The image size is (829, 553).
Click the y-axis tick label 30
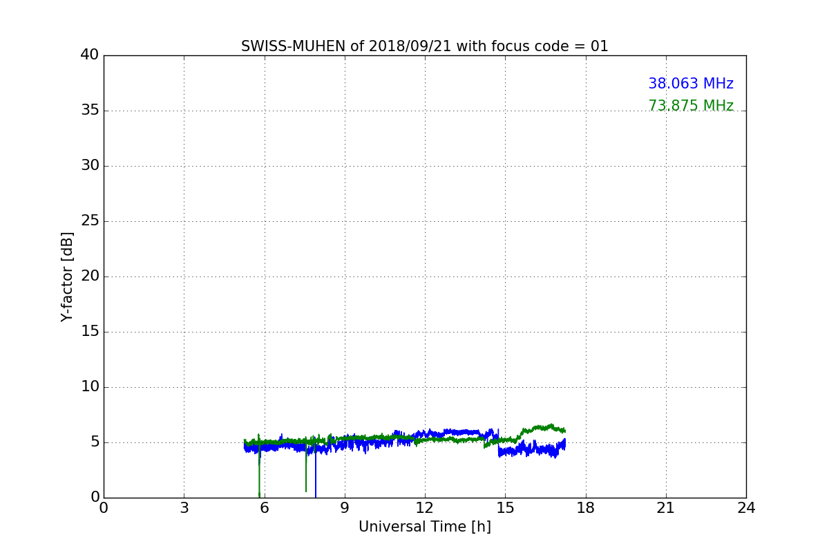[x=90, y=166]
